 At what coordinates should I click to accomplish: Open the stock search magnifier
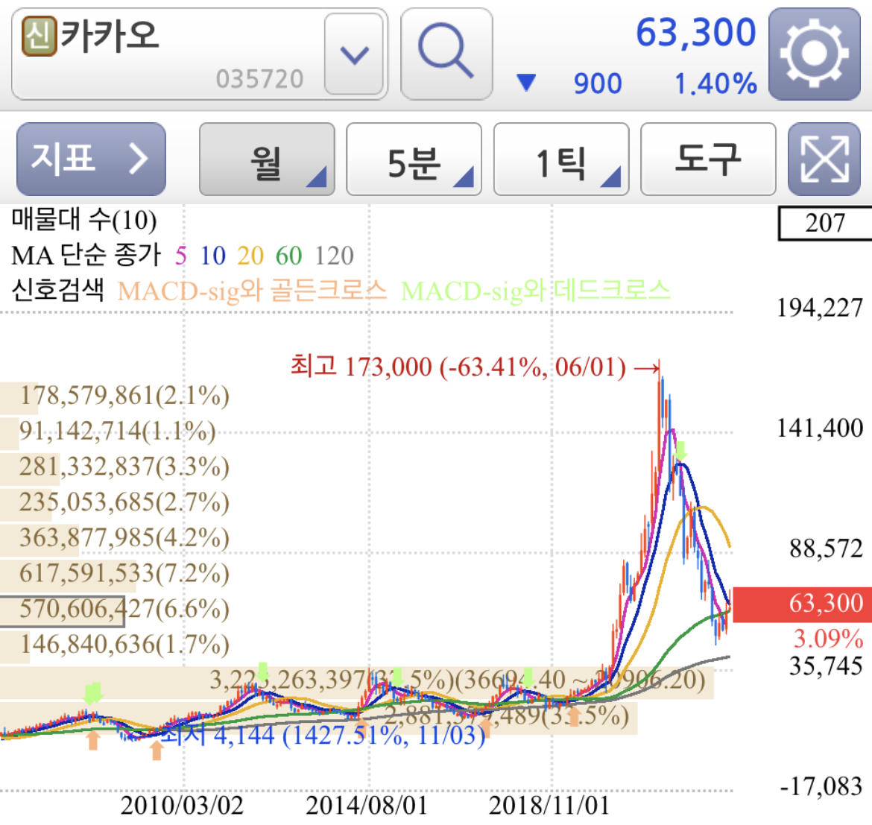[x=446, y=49]
